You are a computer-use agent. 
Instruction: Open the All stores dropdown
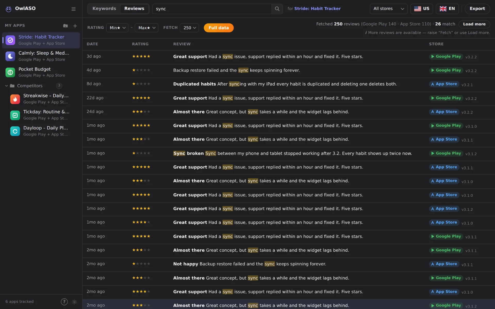(389, 9)
